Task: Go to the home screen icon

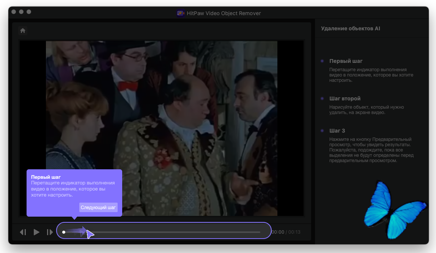Action: click(x=23, y=31)
